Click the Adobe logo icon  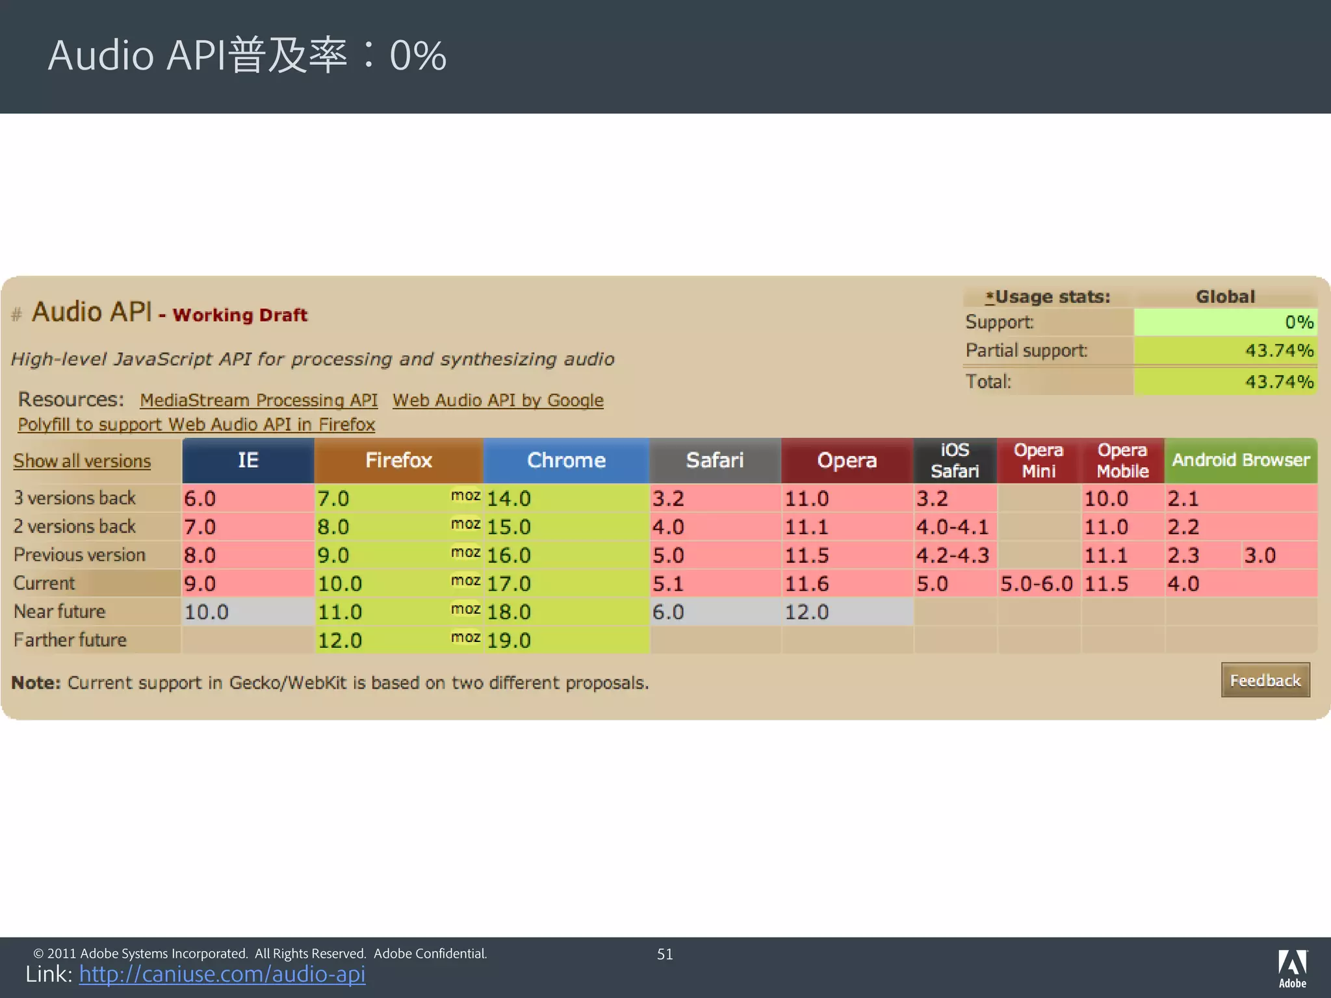click(1293, 968)
